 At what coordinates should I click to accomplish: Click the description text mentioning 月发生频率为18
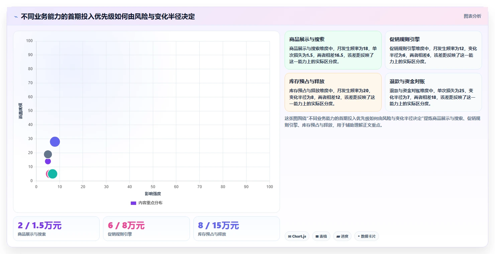333,55
